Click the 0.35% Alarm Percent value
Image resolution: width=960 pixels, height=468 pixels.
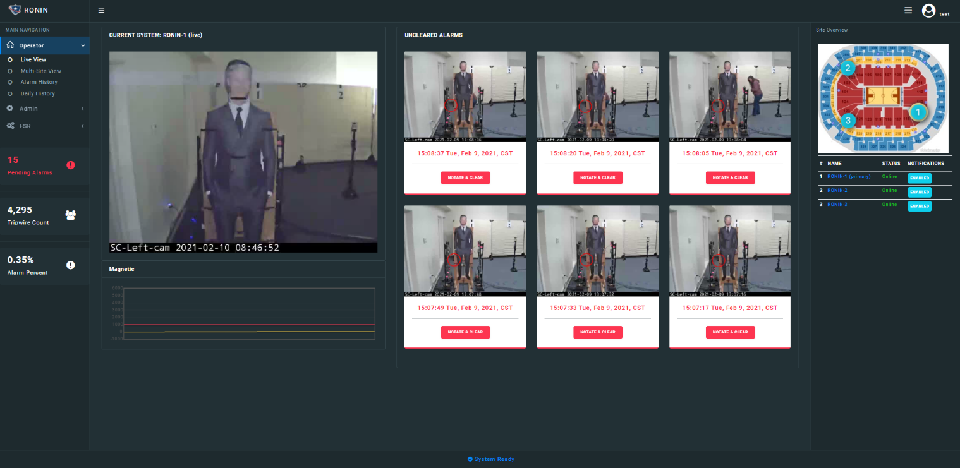(x=21, y=260)
